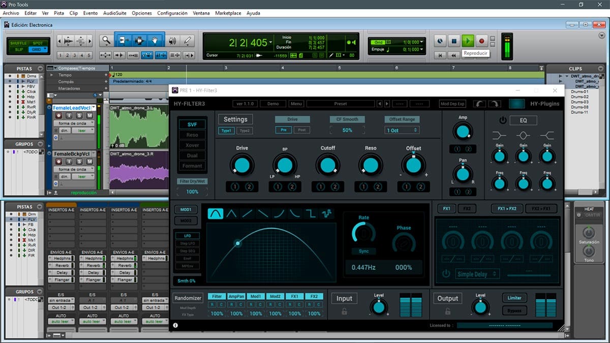Click the undo arrow in HY-Filter3
The image size is (610, 343).
point(479,104)
